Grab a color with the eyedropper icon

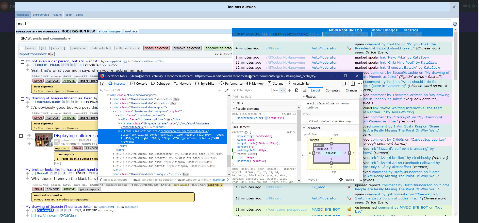click(x=227, y=90)
